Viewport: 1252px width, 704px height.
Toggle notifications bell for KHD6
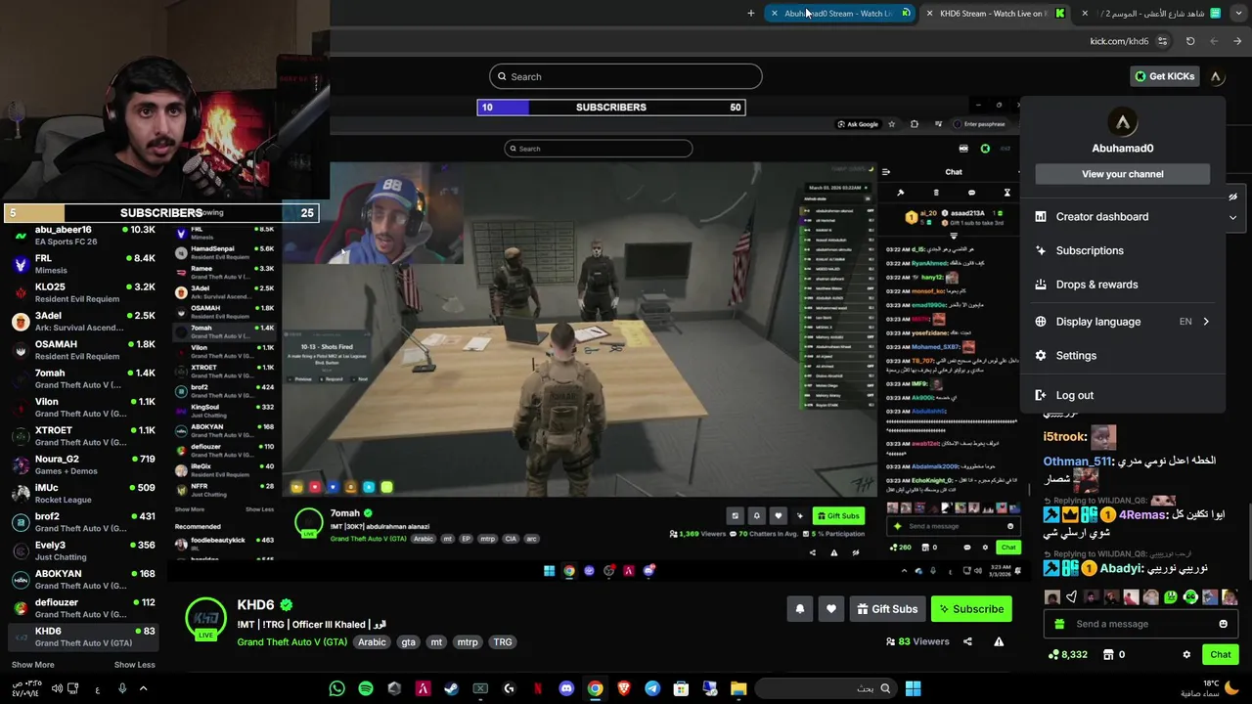[800, 609]
